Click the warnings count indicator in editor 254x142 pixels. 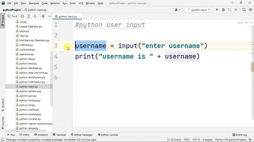point(241,23)
